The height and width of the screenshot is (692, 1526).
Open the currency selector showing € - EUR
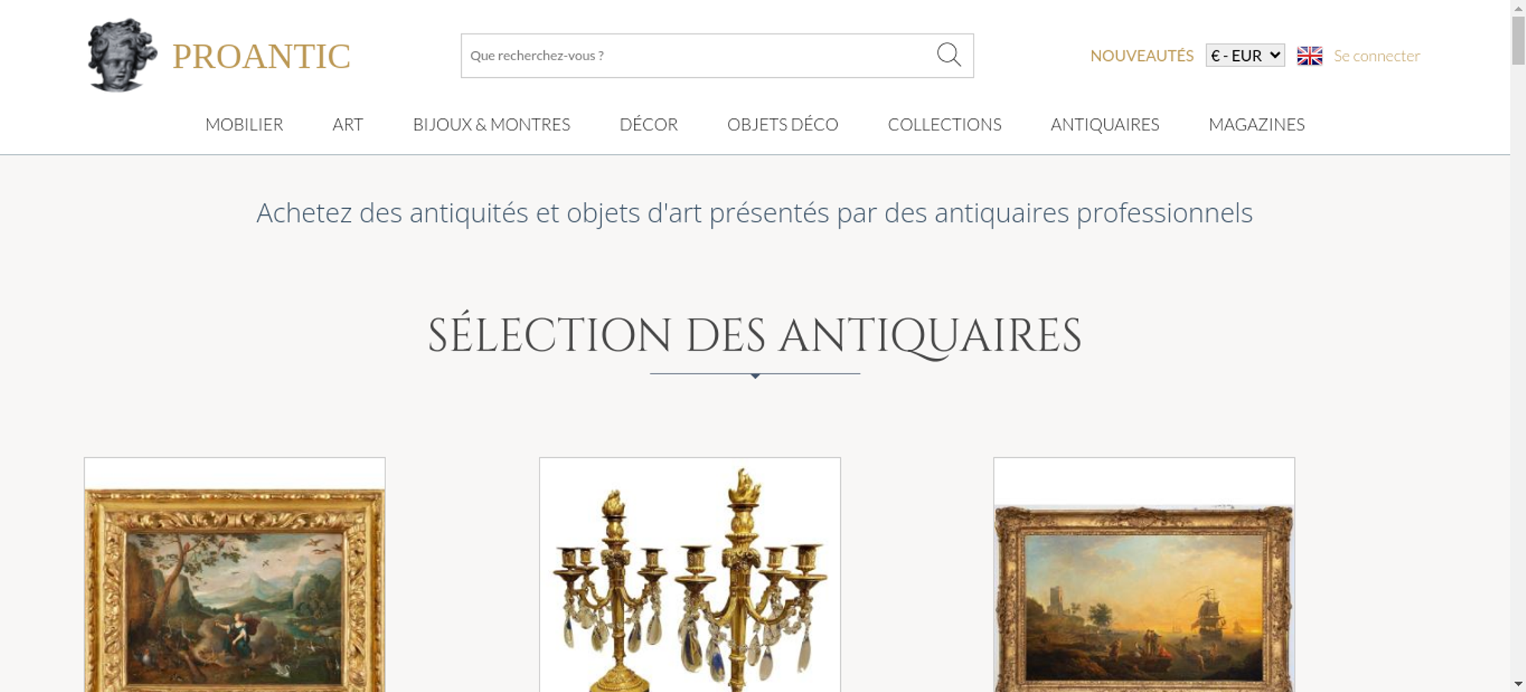pyautogui.click(x=1245, y=56)
